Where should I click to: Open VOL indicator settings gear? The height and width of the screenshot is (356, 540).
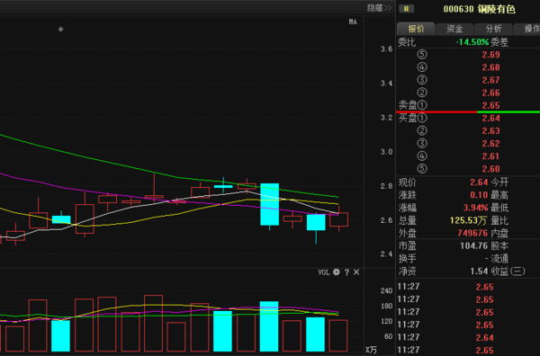(337, 272)
